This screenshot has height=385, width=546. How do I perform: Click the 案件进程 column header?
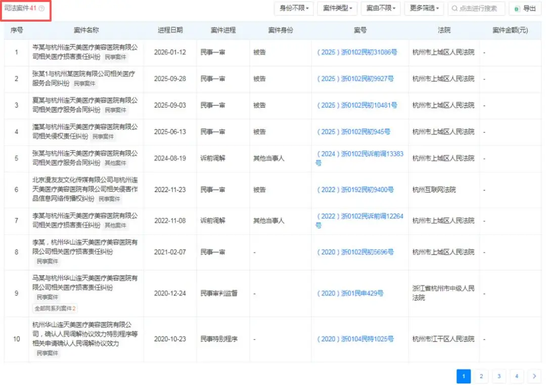pyautogui.click(x=223, y=30)
